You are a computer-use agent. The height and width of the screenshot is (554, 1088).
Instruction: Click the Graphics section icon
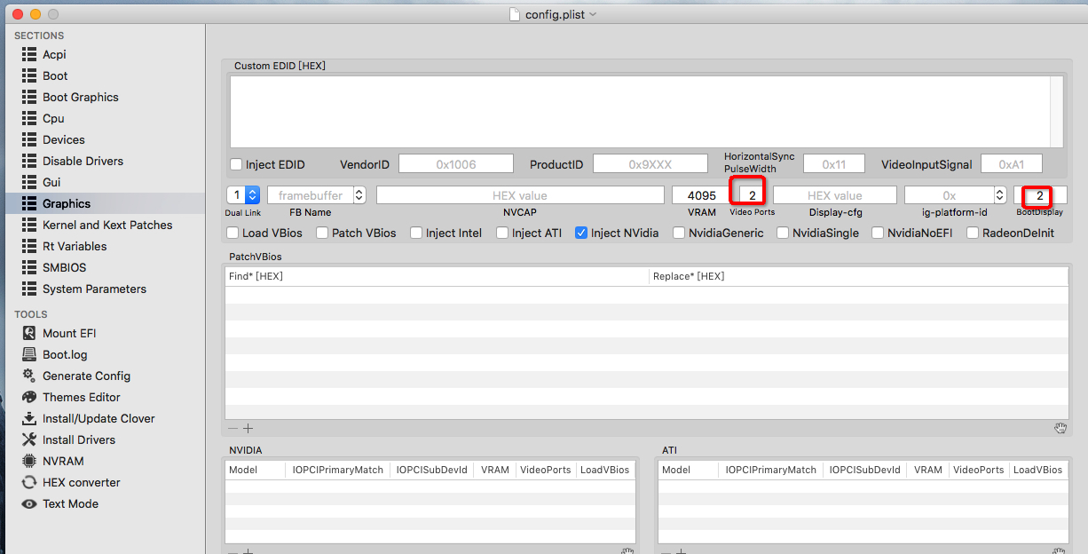pyautogui.click(x=28, y=203)
